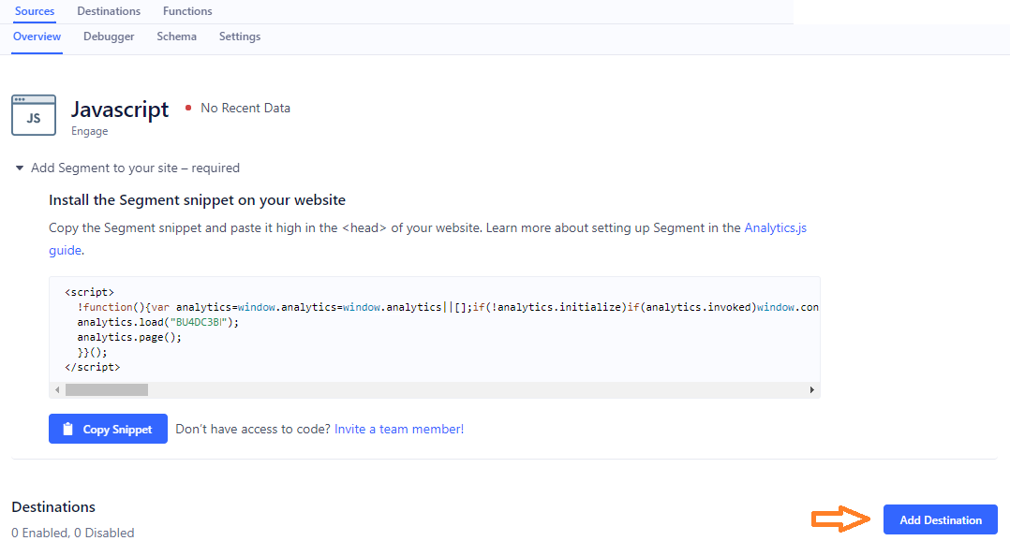Image resolution: width=1010 pixels, height=541 pixels.
Task: Go to the Schema sub-tab
Action: [x=176, y=37]
